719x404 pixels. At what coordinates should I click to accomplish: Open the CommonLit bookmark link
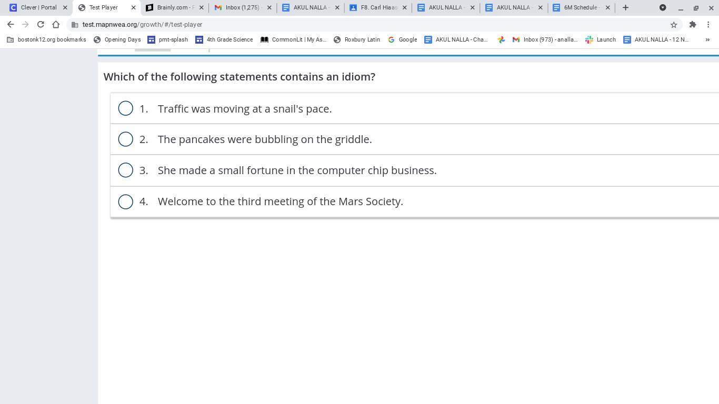coord(294,39)
